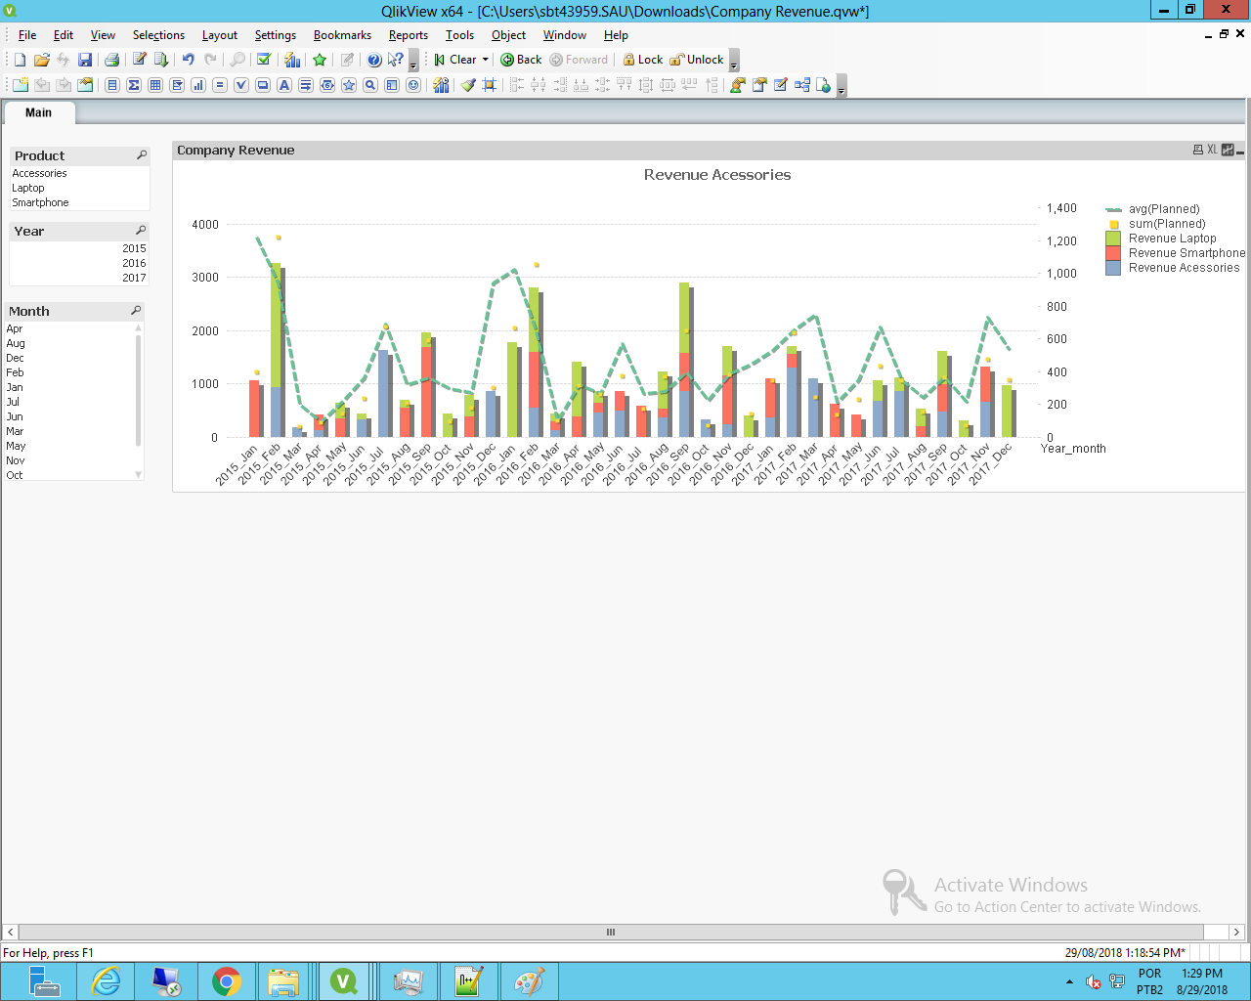Click the Reload script icon
The height and width of the screenshot is (1001, 1251).
[x=161, y=60]
